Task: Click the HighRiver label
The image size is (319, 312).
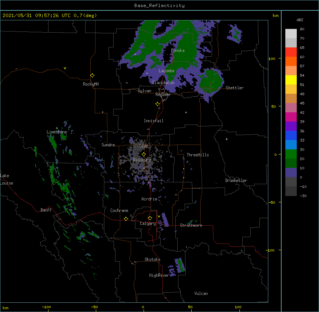Action: [159, 275]
